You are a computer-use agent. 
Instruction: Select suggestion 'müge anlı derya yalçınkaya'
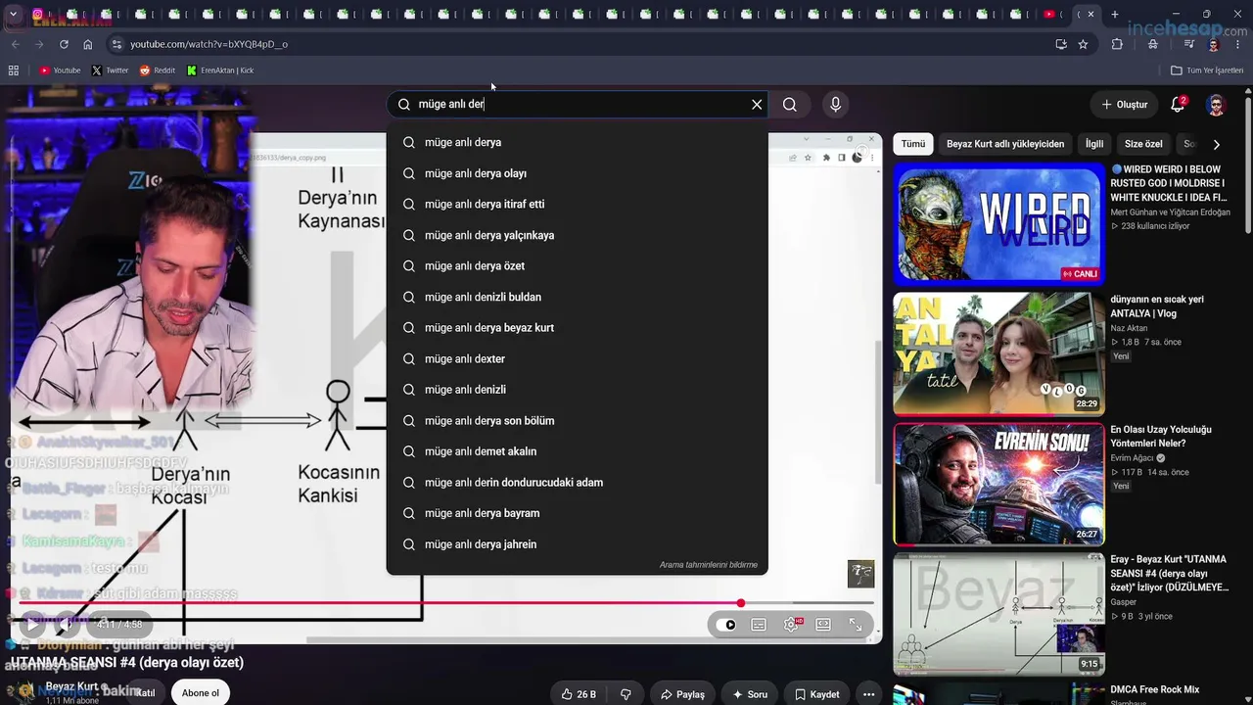(578, 235)
